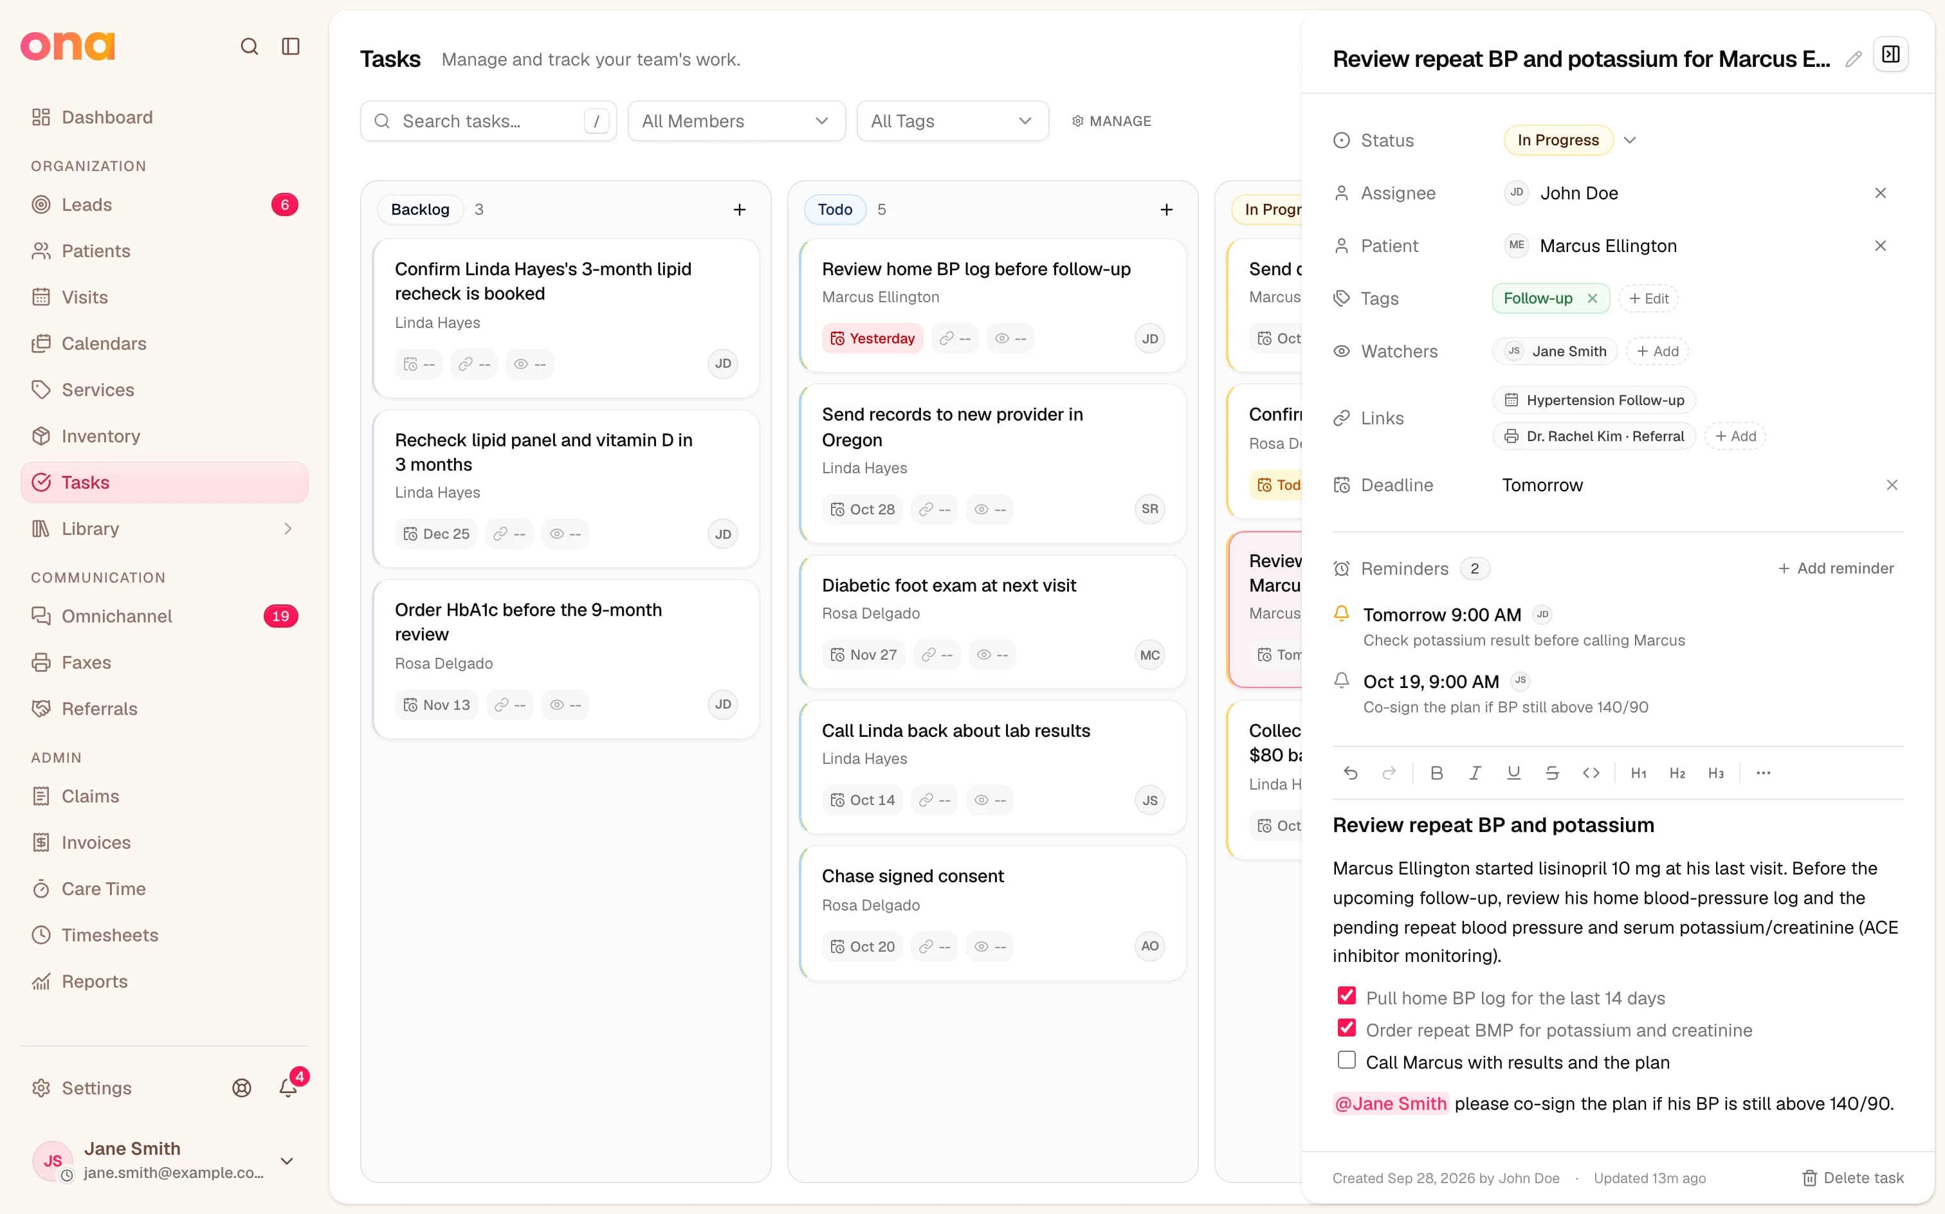Collapse the task detail panel icon
This screenshot has width=1945, height=1214.
[x=1890, y=55]
